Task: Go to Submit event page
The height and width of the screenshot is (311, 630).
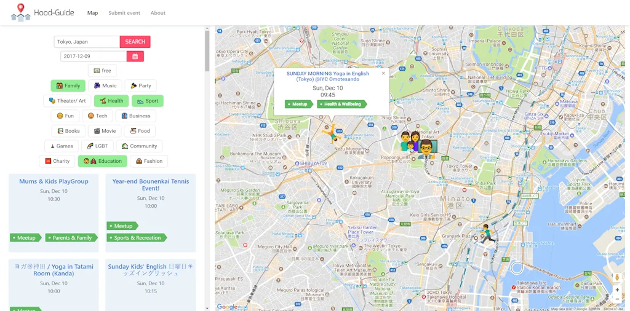Action: click(x=124, y=13)
